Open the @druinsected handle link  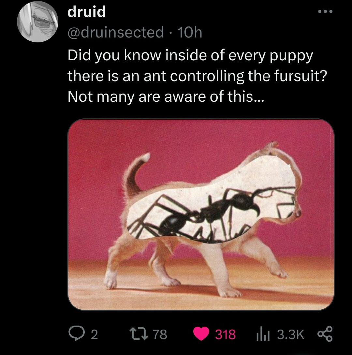coord(115,32)
